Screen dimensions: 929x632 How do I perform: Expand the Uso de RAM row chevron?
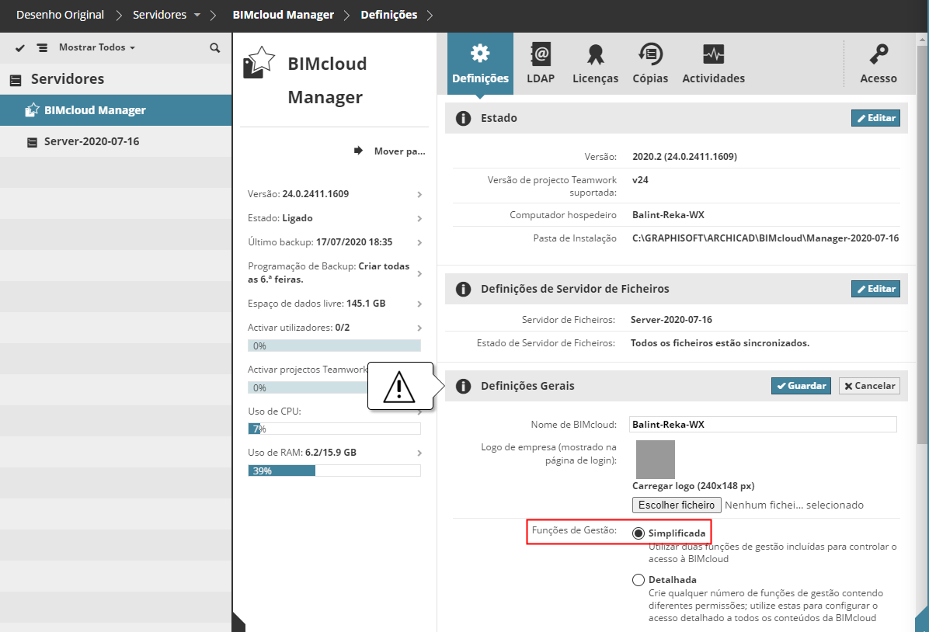click(x=419, y=453)
